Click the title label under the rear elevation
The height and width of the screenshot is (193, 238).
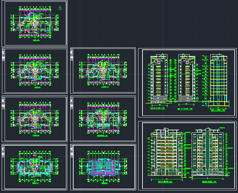[209, 182]
